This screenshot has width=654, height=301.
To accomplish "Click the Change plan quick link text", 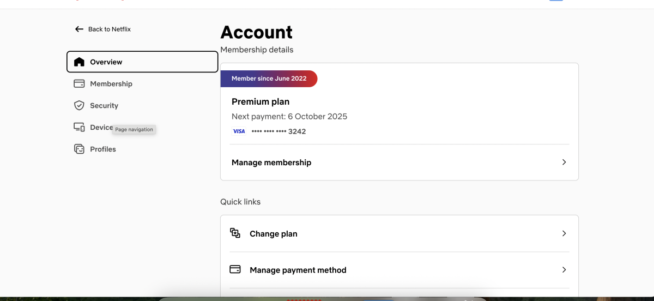I will click(x=274, y=234).
